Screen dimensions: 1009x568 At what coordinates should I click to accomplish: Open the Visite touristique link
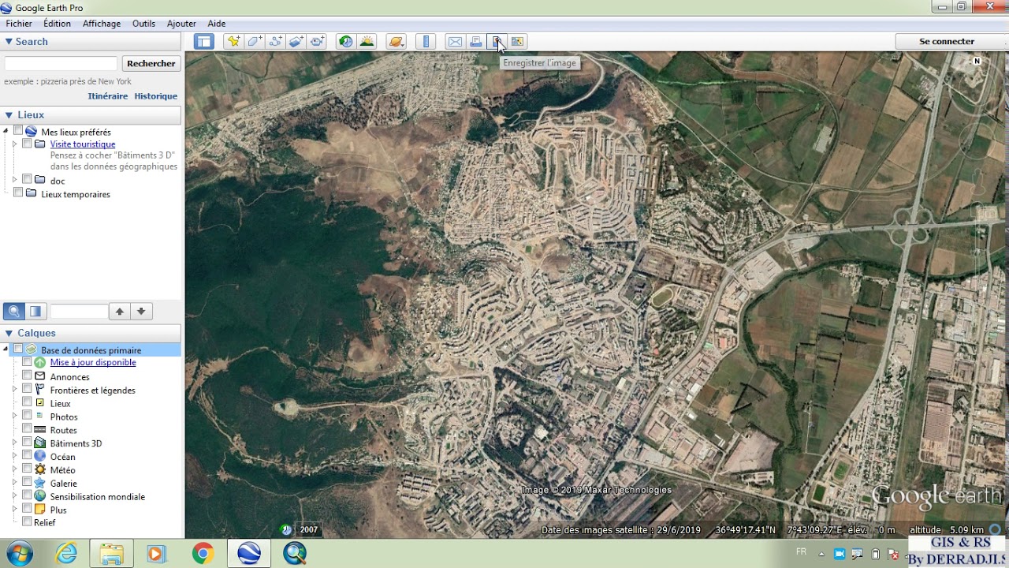83,144
